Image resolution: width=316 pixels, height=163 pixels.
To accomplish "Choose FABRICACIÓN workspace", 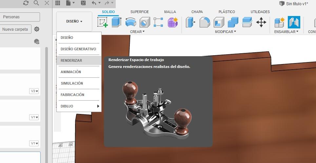I will (x=79, y=95).
